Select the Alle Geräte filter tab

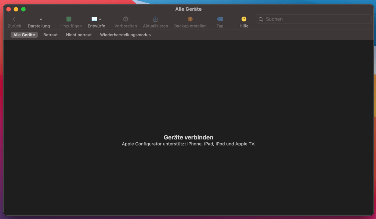(x=24, y=35)
